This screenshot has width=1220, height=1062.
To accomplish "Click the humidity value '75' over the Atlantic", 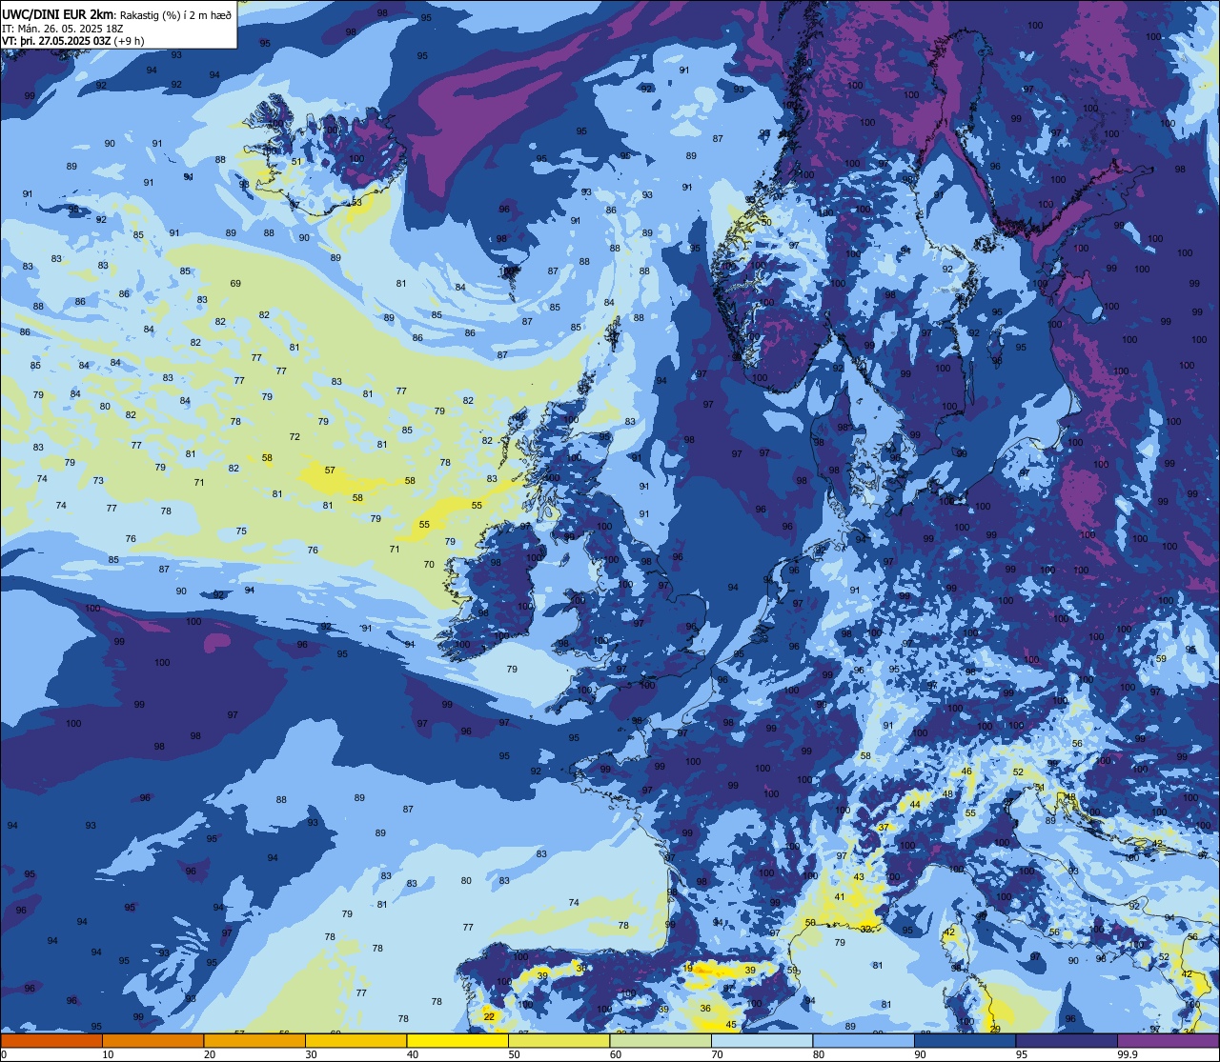I will pyautogui.click(x=241, y=531).
